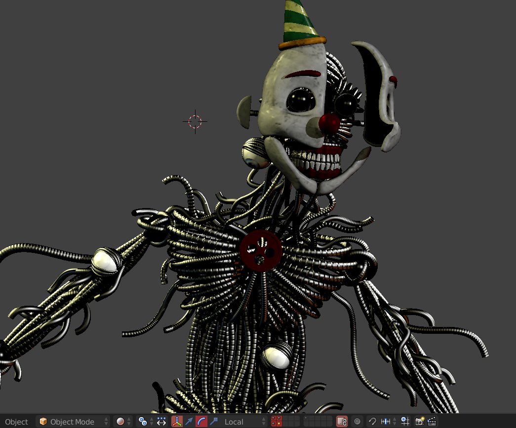Click the OpenGL render image camera icon
This screenshot has width=516, height=428.
pyautogui.click(x=420, y=422)
